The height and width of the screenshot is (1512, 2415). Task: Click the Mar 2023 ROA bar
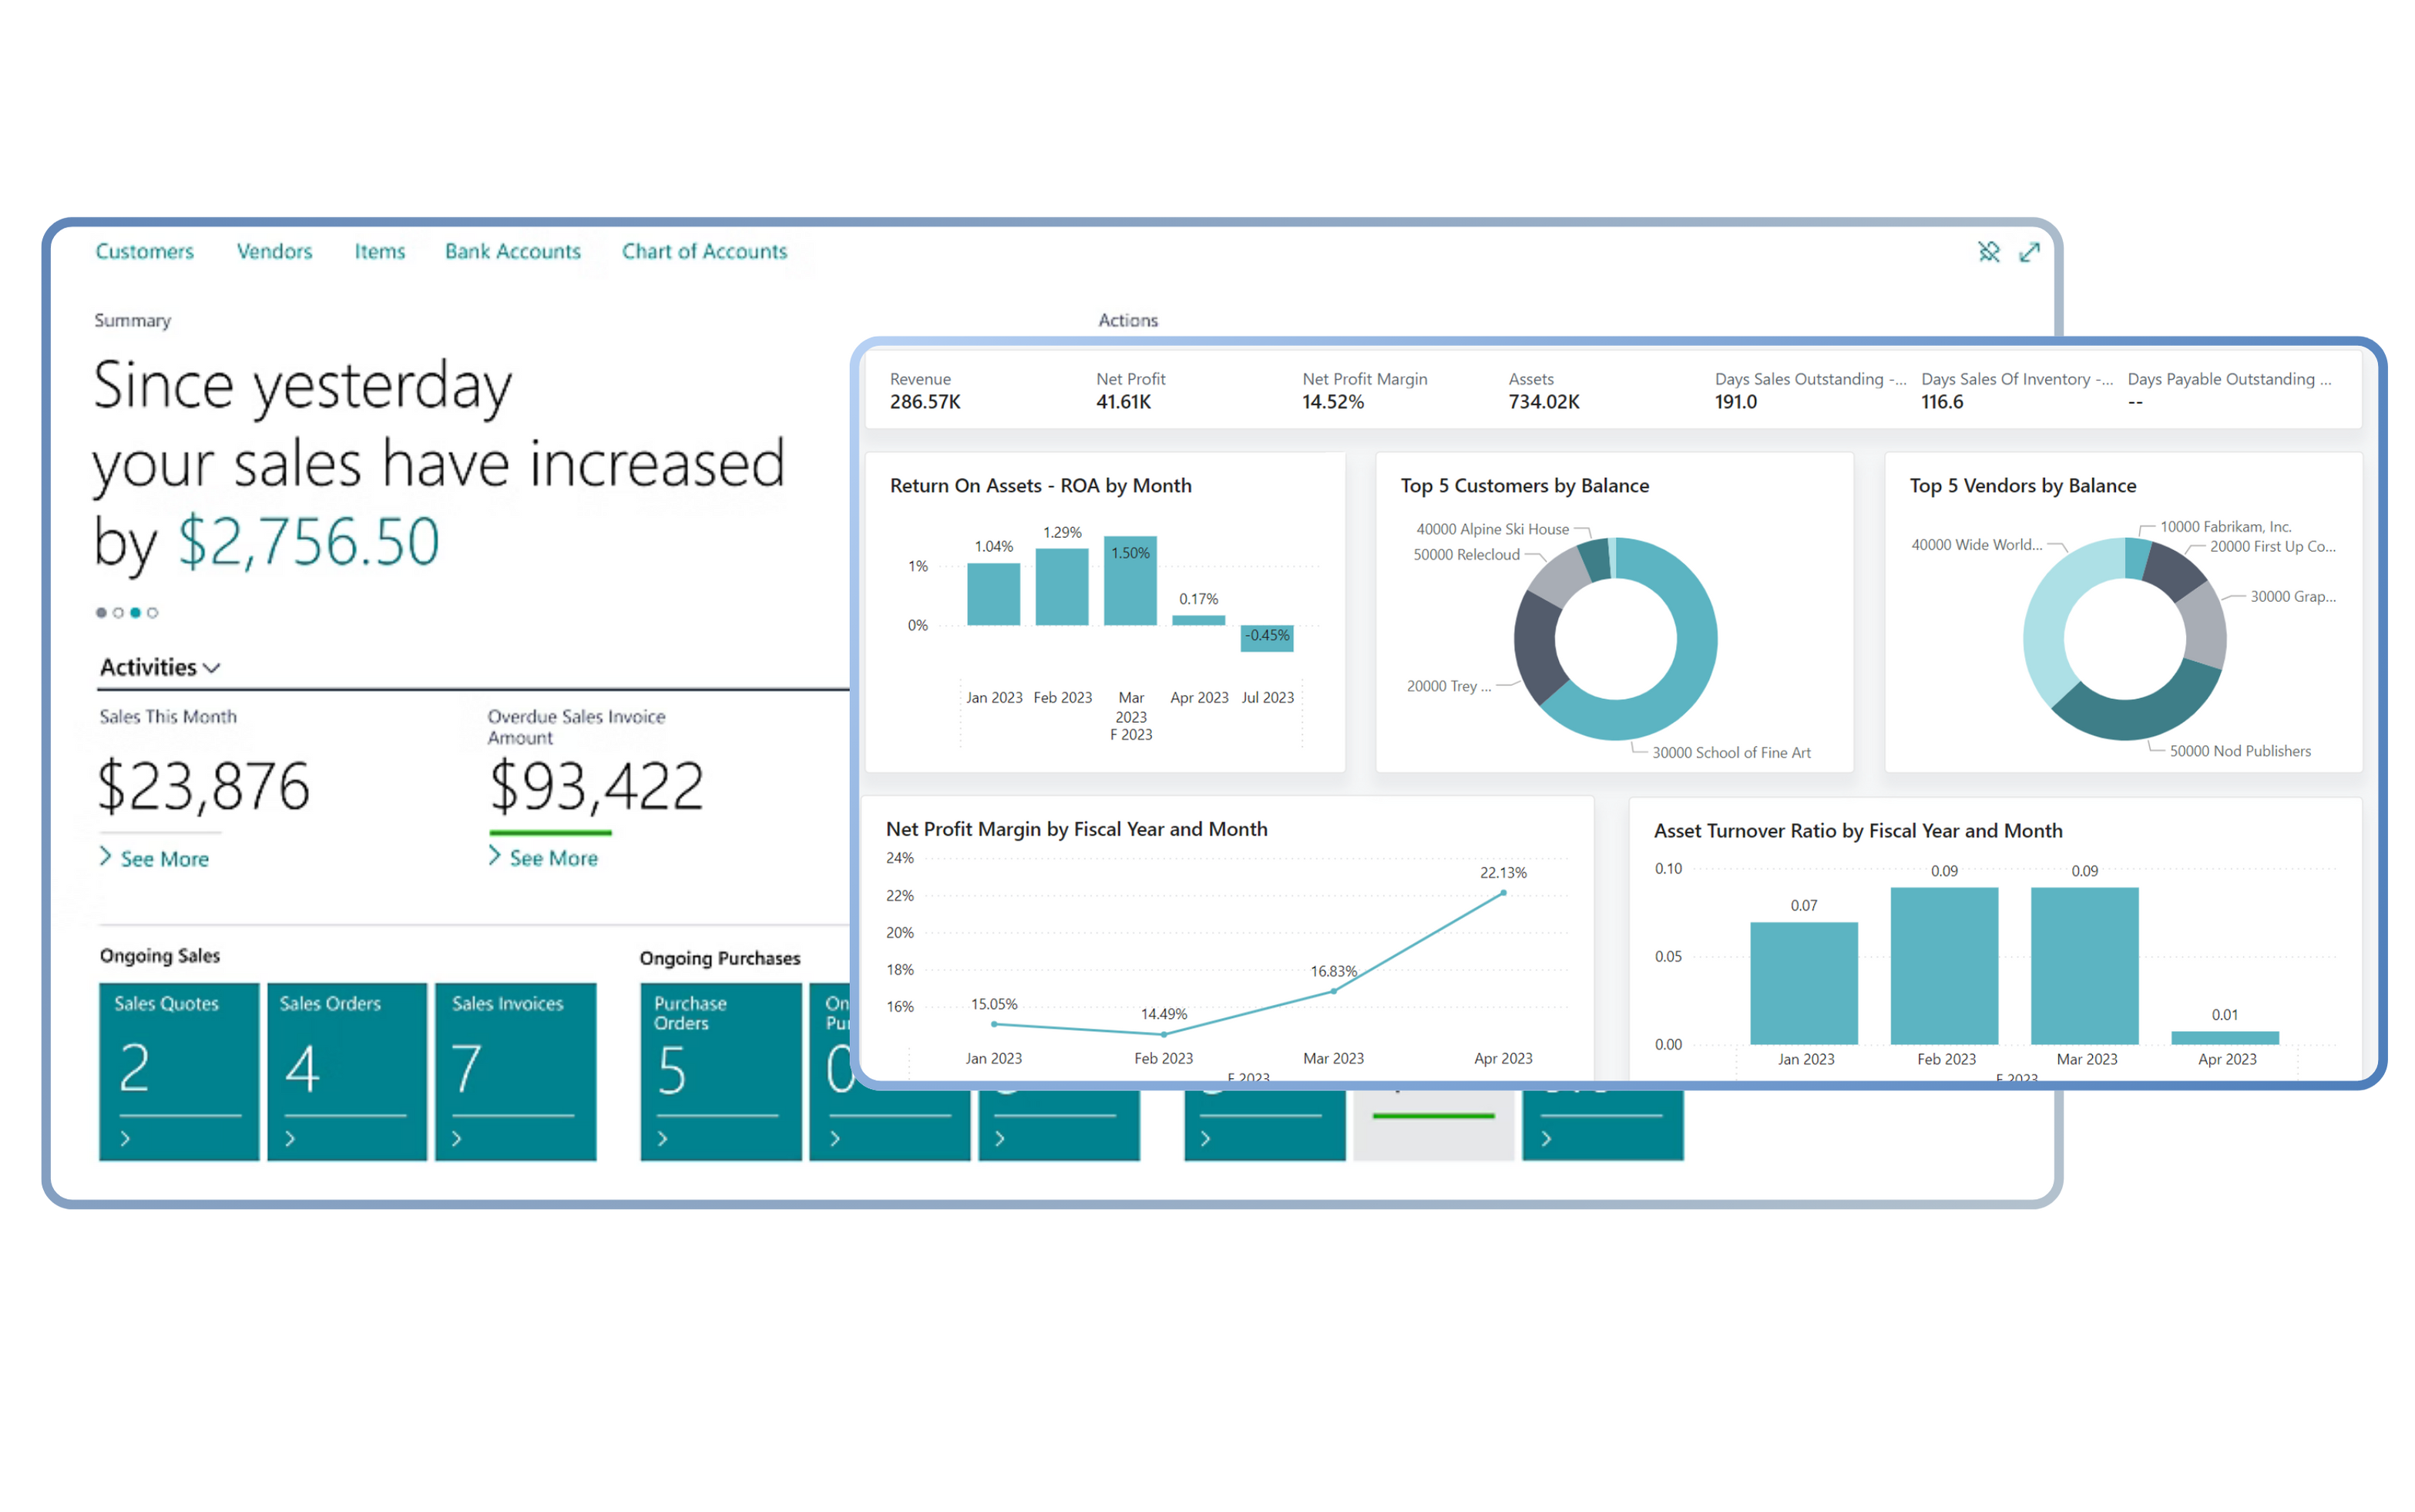pos(1130,585)
